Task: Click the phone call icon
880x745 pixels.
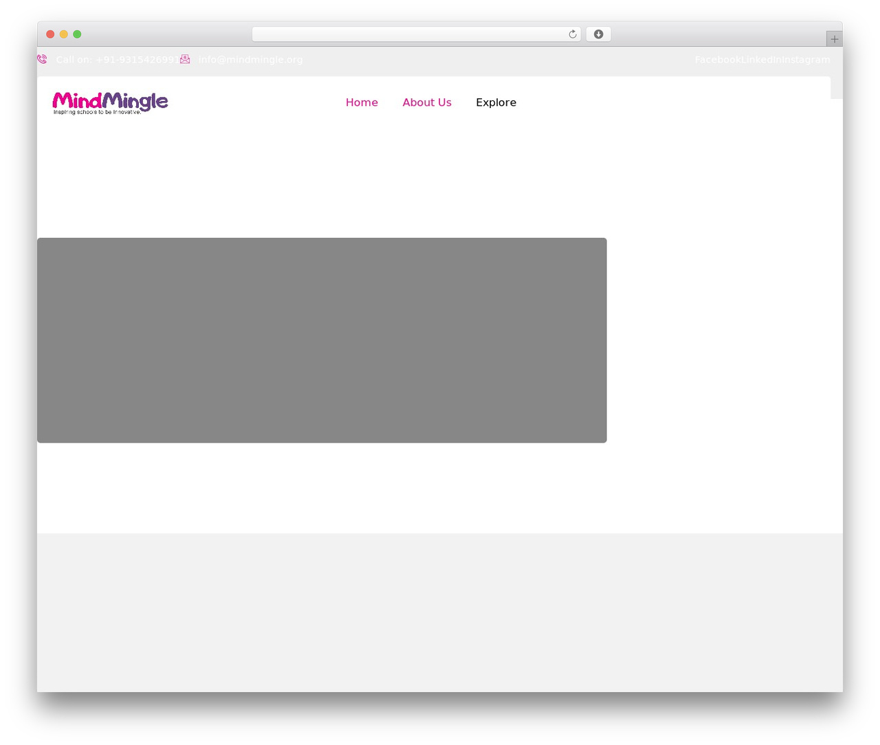Action: click(42, 59)
